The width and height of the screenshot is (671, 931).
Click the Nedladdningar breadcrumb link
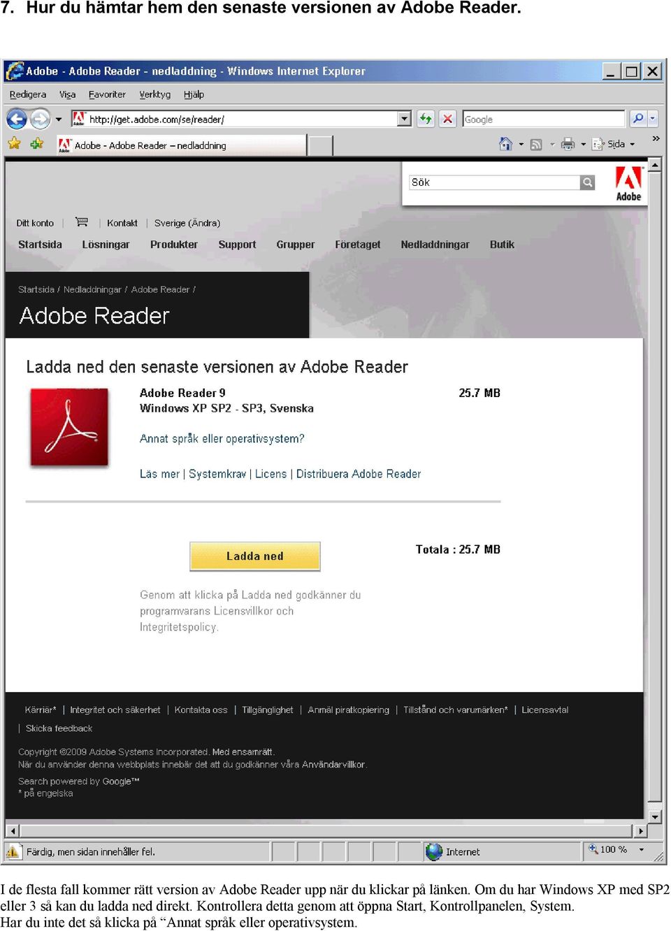pos(92,289)
